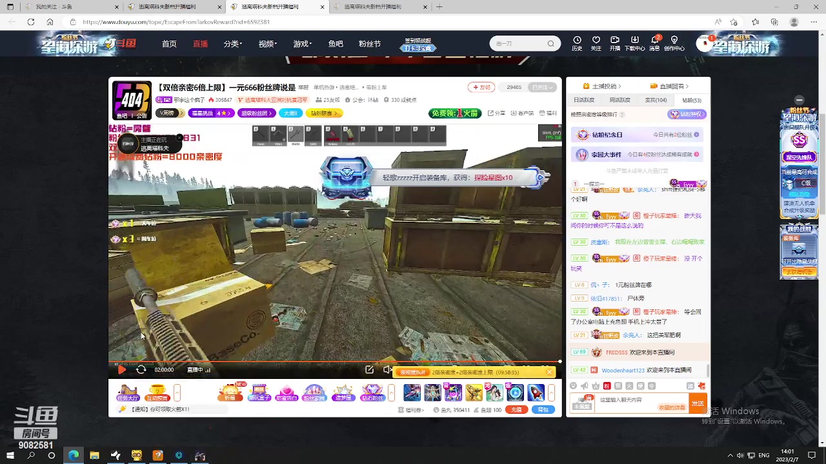Image resolution: width=826 pixels, height=464 pixels.
Task: Switch to 贵宾(104) tab
Action: pos(656,100)
